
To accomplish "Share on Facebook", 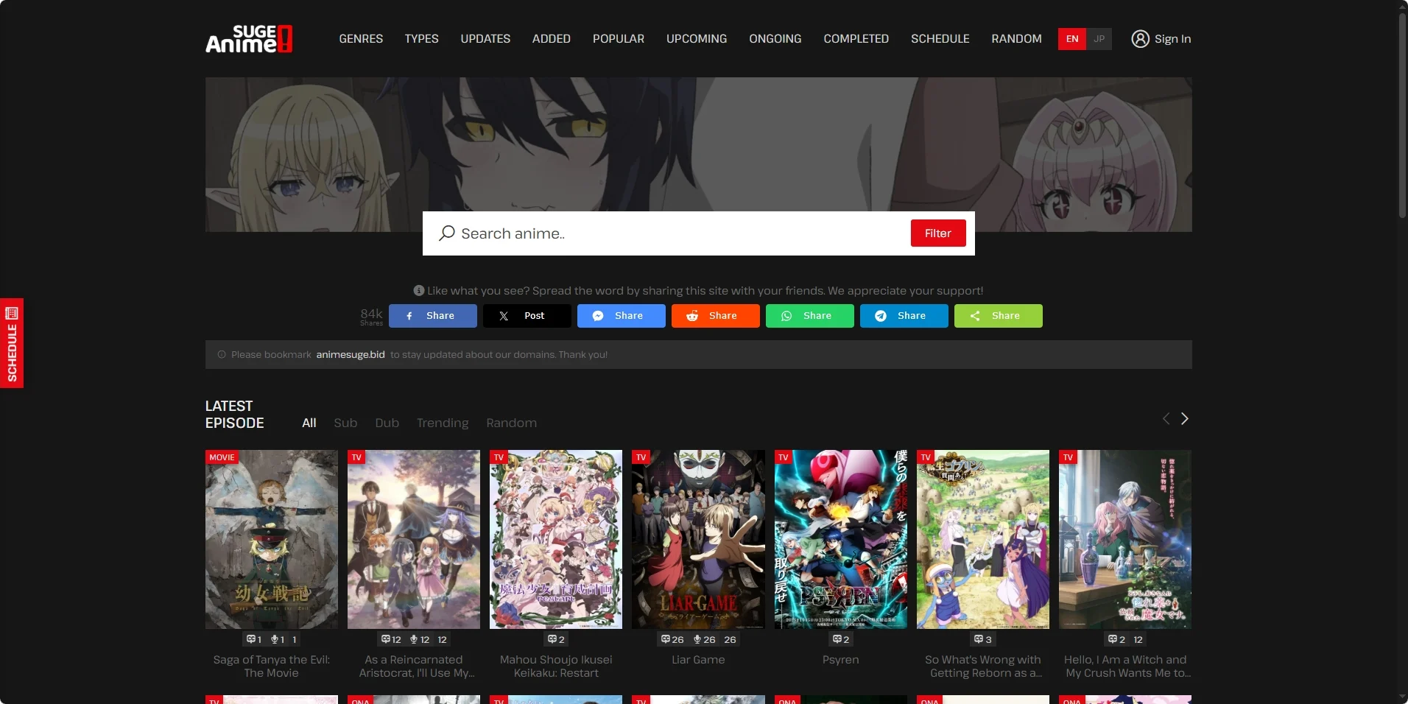I will pos(433,316).
